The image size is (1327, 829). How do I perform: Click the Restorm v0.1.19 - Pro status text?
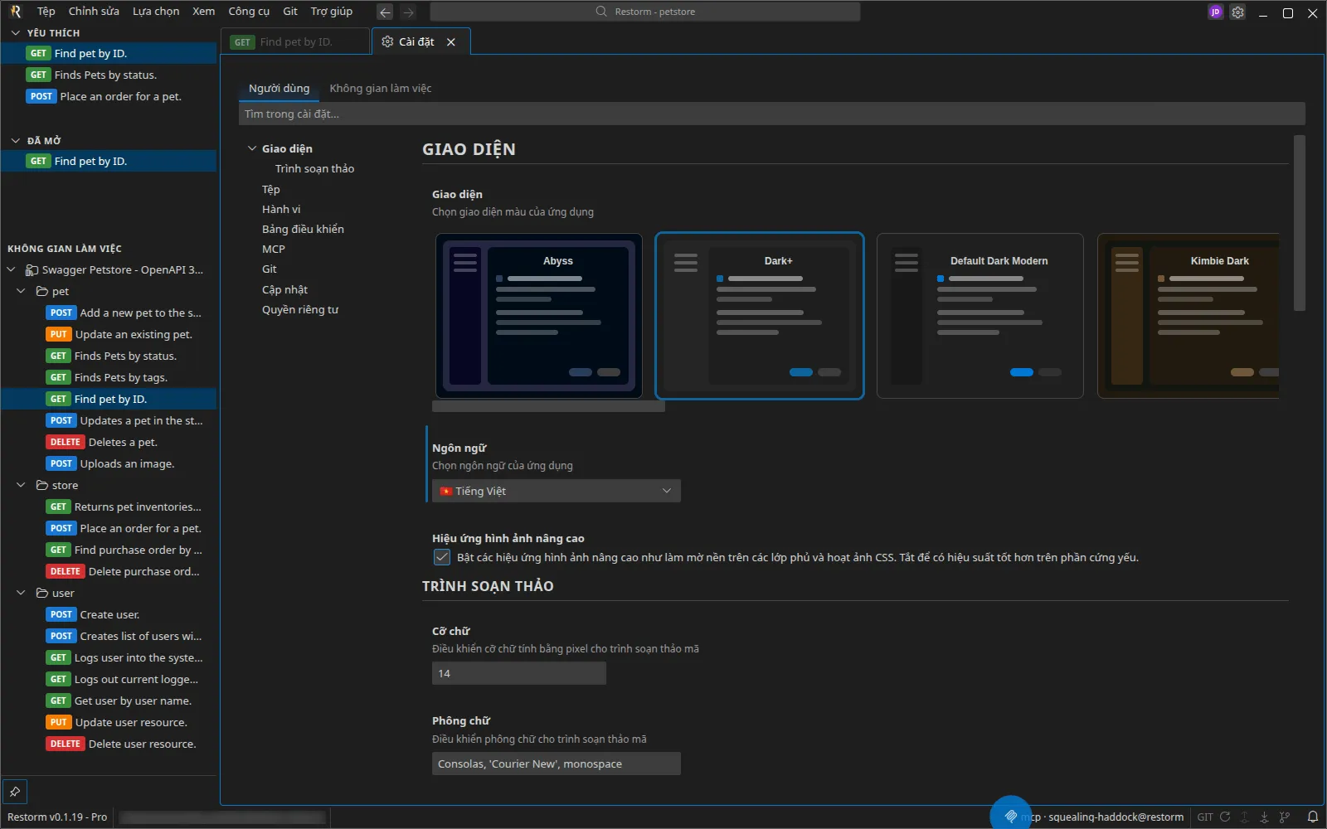(57, 817)
